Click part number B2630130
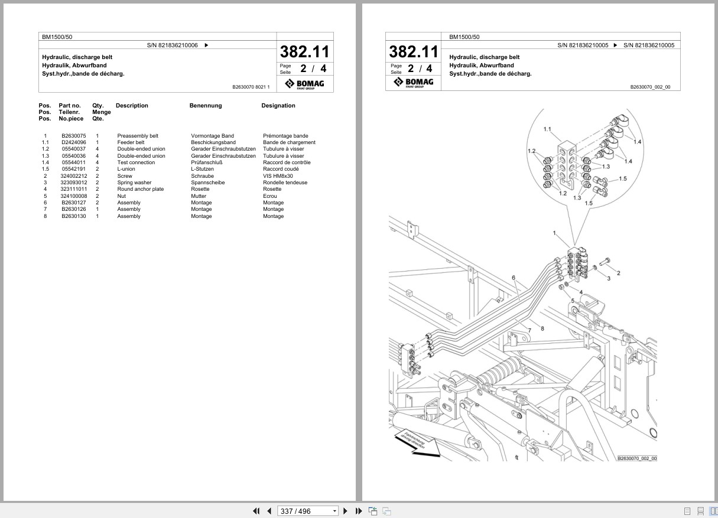 (x=74, y=216)
